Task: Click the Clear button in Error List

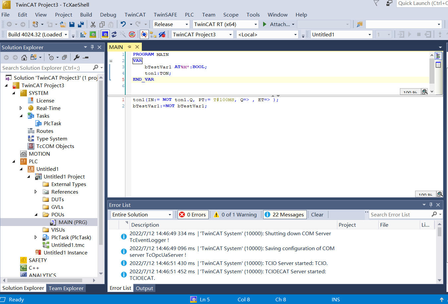Action: click(317, 215)
